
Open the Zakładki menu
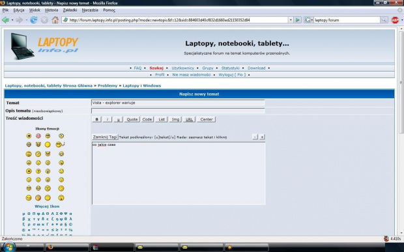tap(70, 10)
